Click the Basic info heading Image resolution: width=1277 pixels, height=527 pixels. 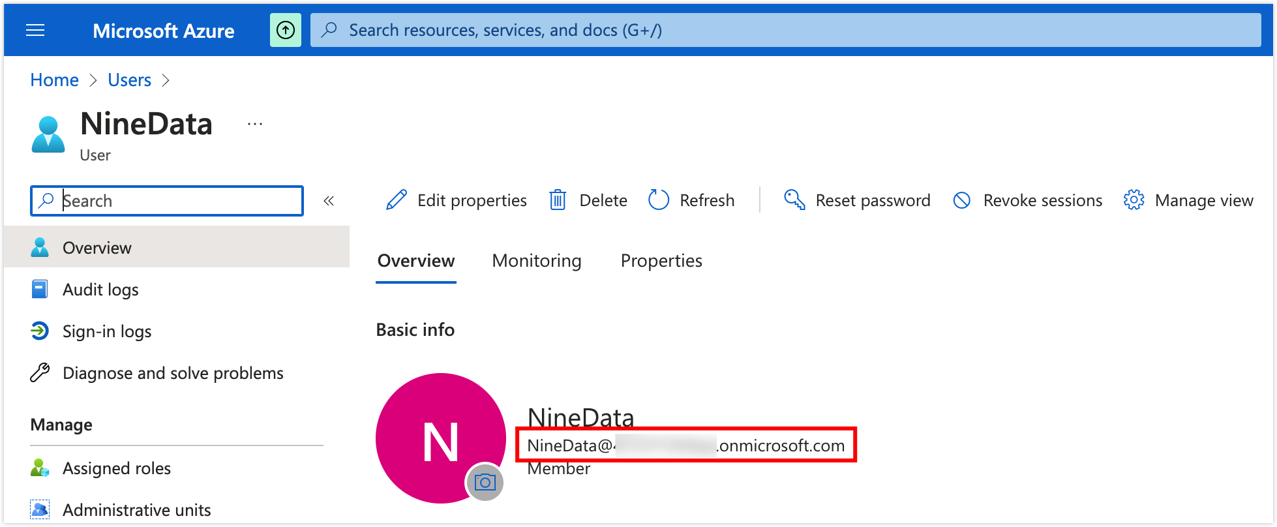tap(415, 329)
